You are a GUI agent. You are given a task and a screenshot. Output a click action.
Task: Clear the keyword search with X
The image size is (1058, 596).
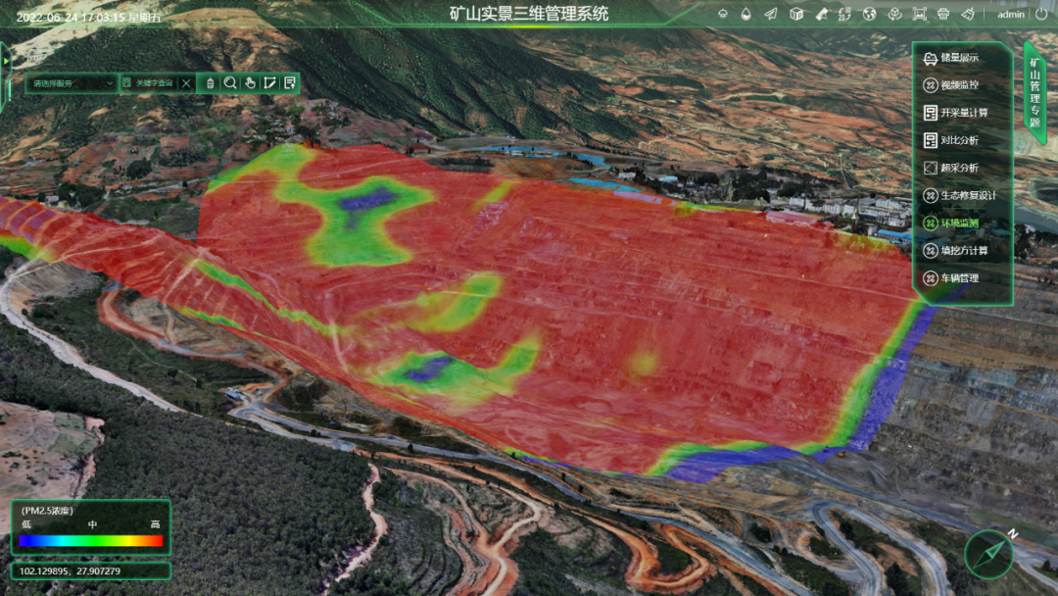[x=186, y=83]
